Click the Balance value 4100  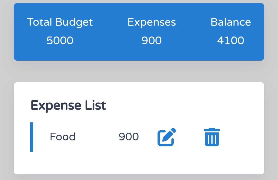[231, 40]
